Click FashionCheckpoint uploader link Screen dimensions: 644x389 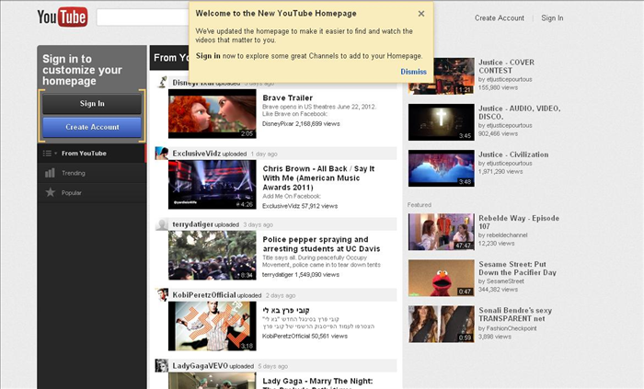512,328
